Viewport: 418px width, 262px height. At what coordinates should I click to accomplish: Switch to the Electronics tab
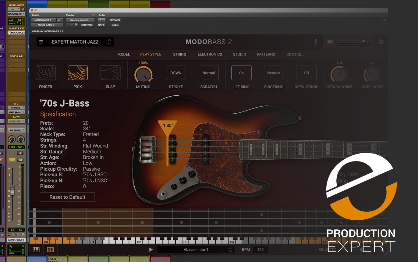pos(210,55)
